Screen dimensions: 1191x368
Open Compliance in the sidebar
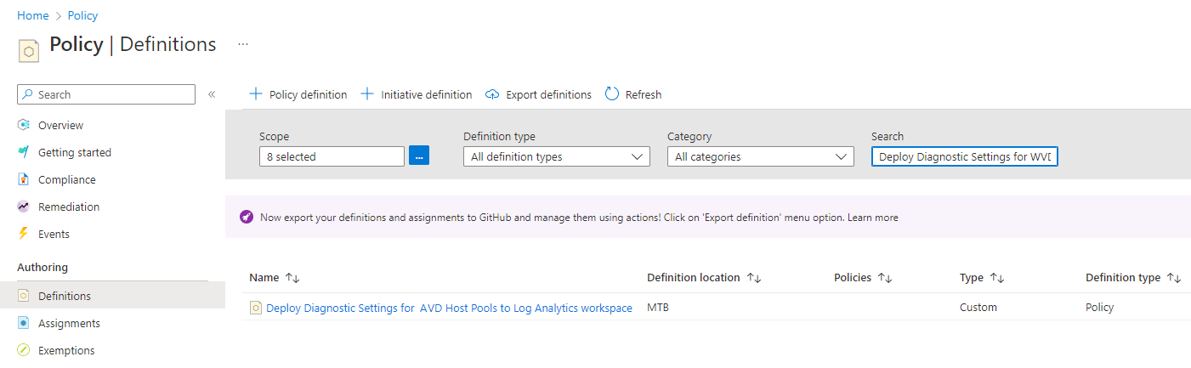coord(67,179)
